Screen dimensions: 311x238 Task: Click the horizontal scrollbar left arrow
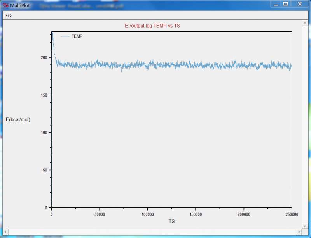click(x=5, y=232)
